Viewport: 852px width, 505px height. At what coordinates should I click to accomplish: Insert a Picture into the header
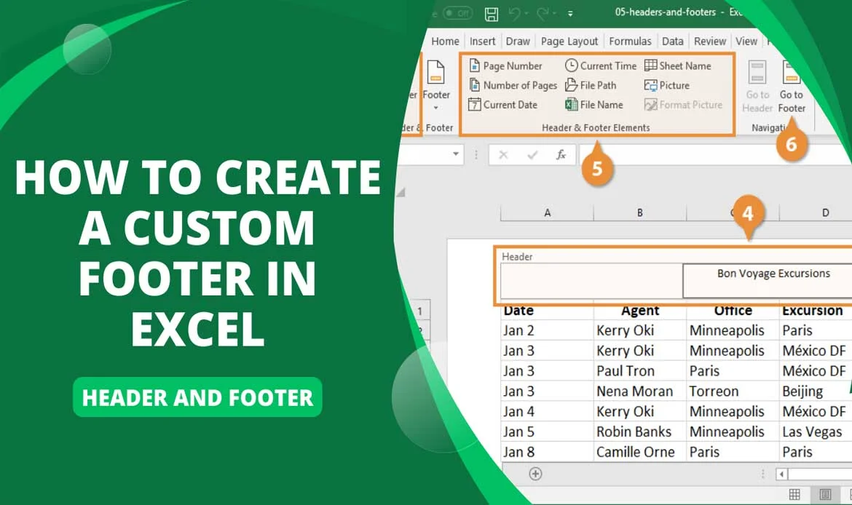pyautogui.click(x=666, y=85)
